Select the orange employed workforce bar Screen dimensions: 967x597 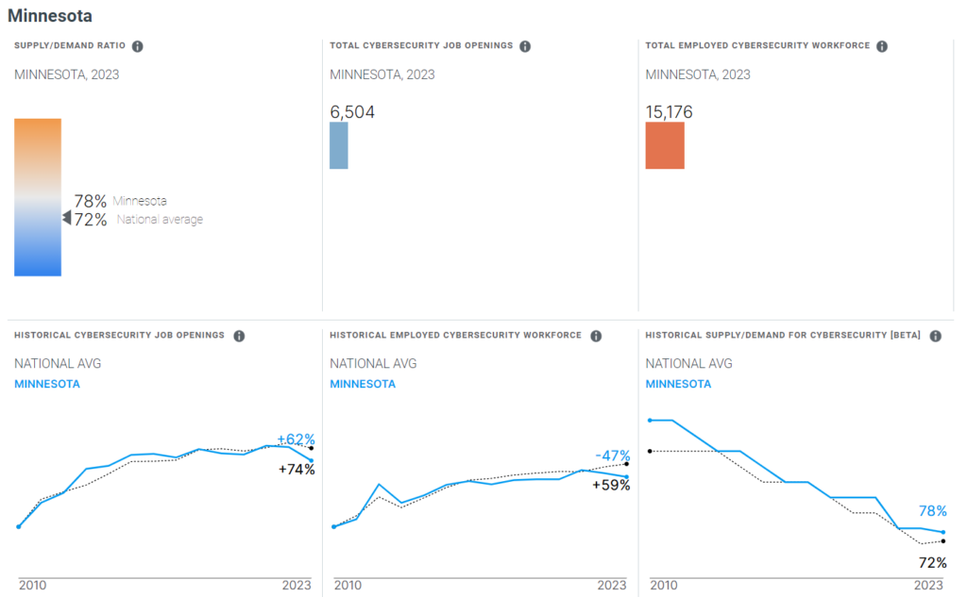point(665,145)
